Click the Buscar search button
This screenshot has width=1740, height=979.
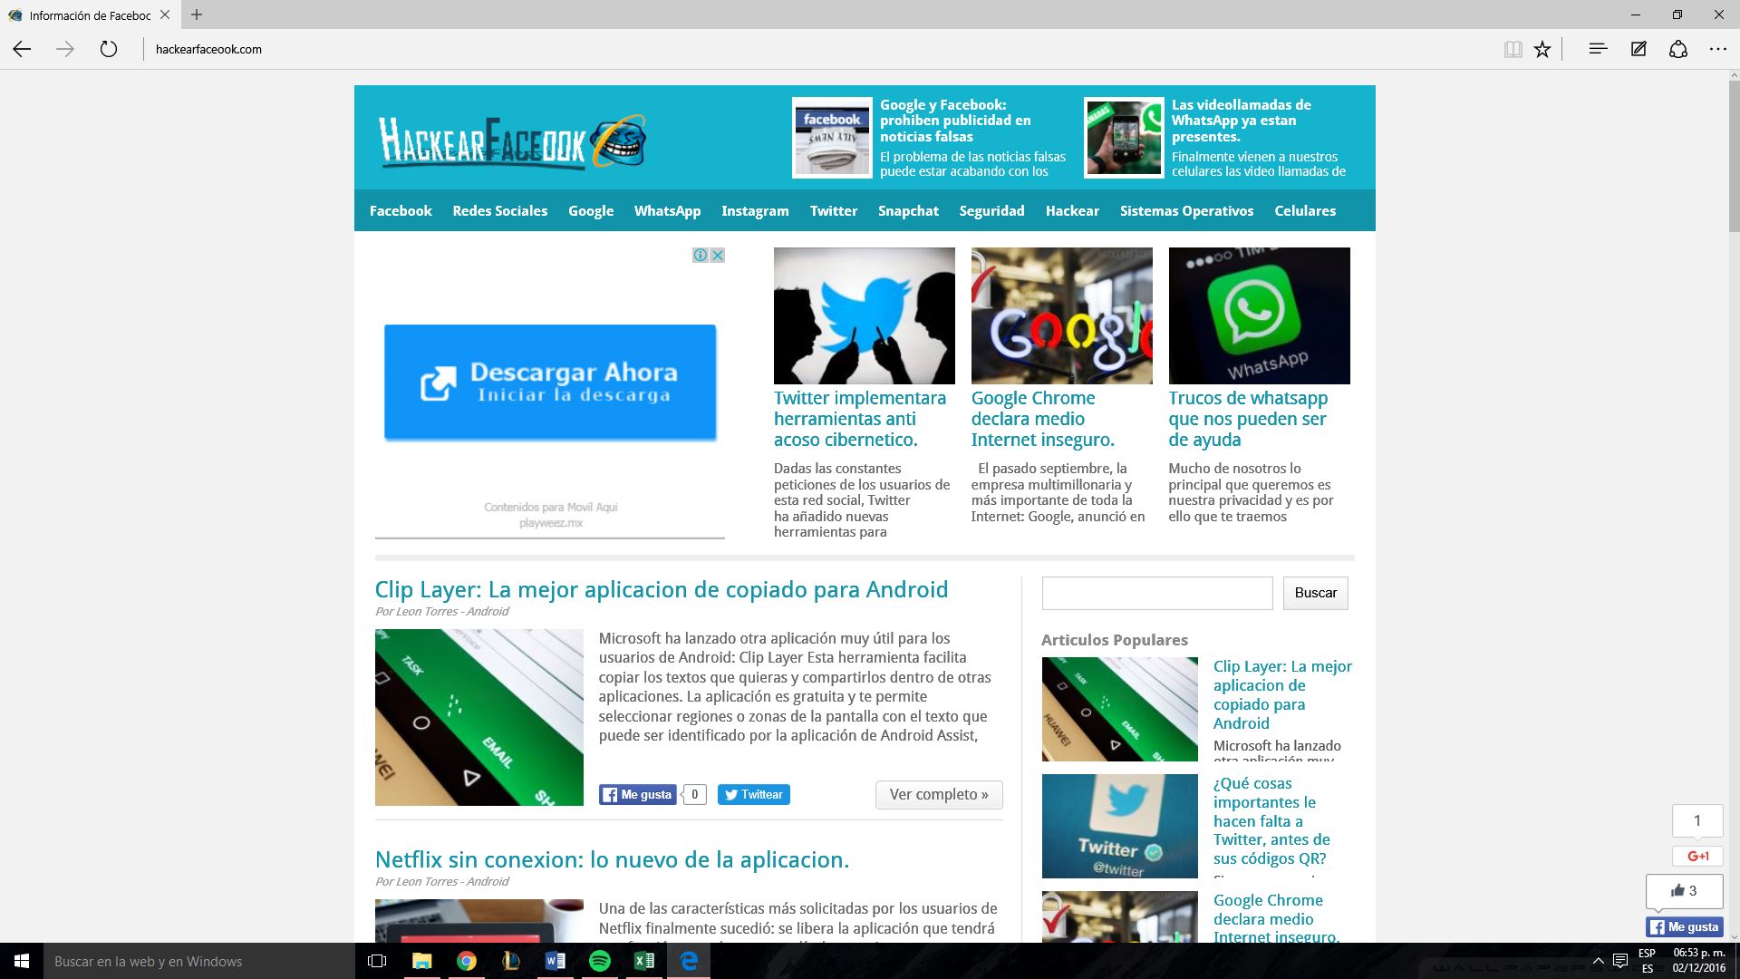(1316, 593)
